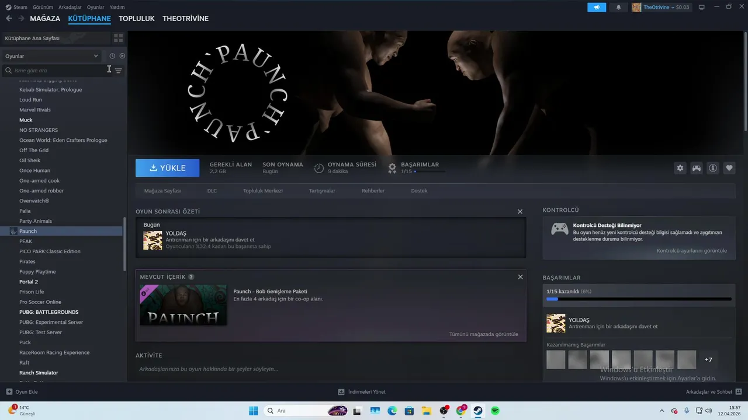Open Arkadaşlar ve Sohbet panel
Image resolution: width=748 pixels, height=420 pixels.
pos(714,392)
